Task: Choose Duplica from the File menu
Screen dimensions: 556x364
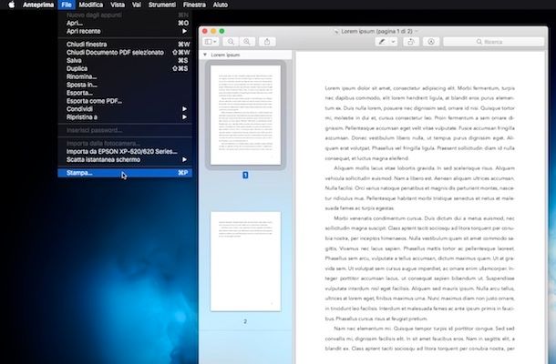Action: tap(125, 68)
